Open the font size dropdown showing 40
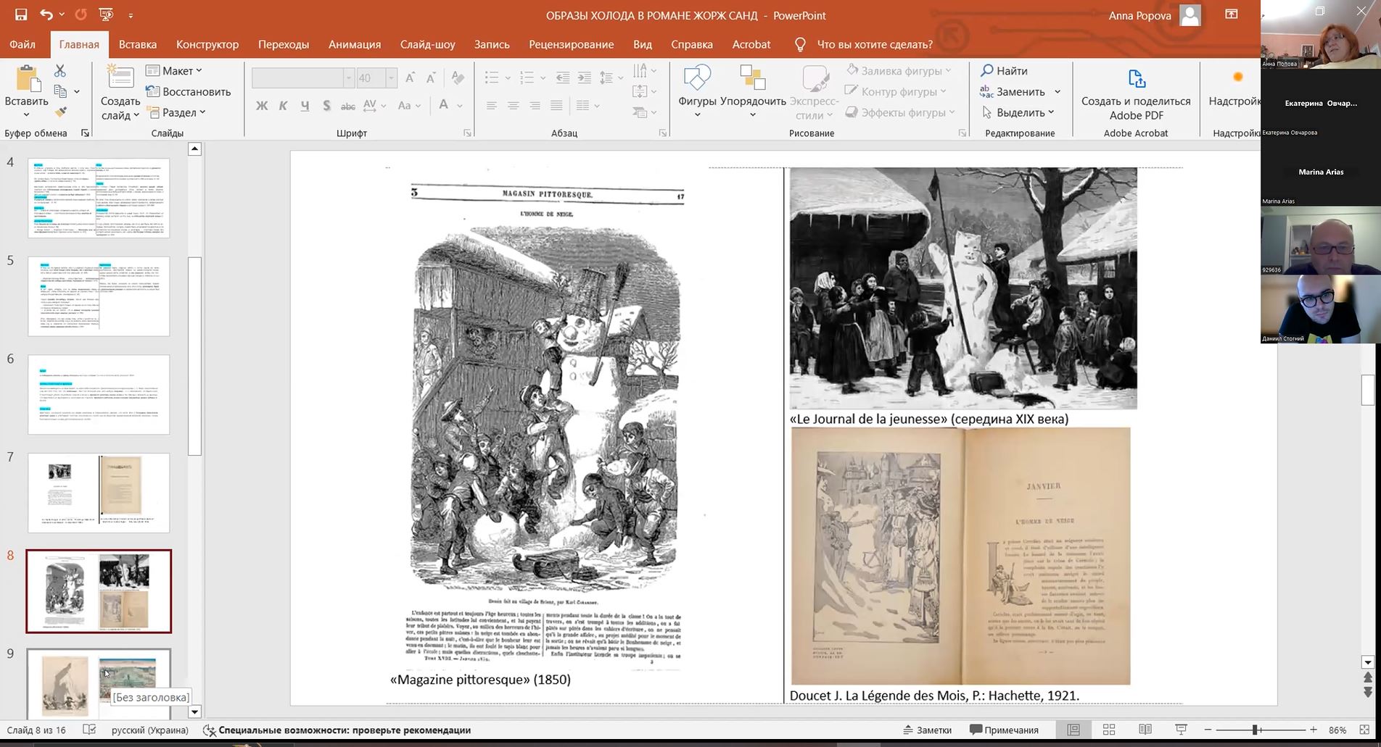 click(391, 78)
